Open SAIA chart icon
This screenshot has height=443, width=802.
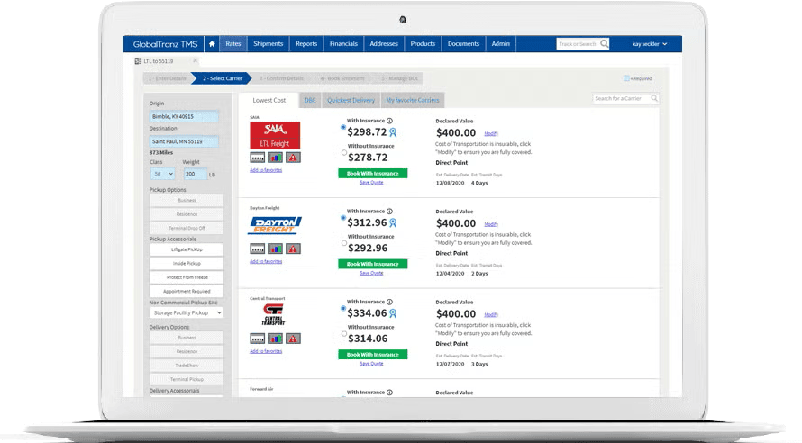tap(275, 158)
